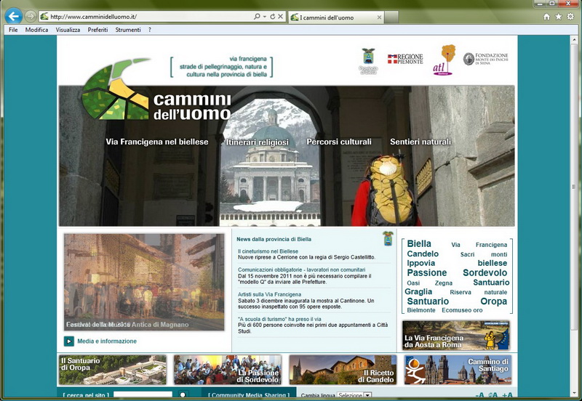Open the Strumenti menu
Viewport: 582px width, 401px height.
tap(128, 30)
